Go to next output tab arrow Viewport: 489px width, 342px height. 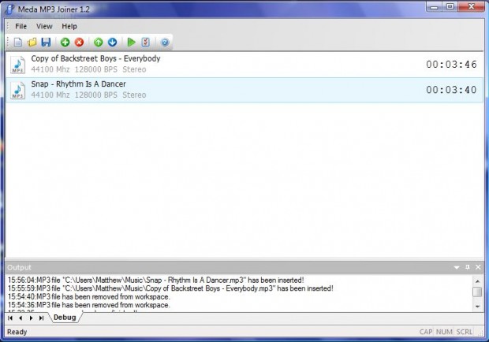(x=31, y=318)
